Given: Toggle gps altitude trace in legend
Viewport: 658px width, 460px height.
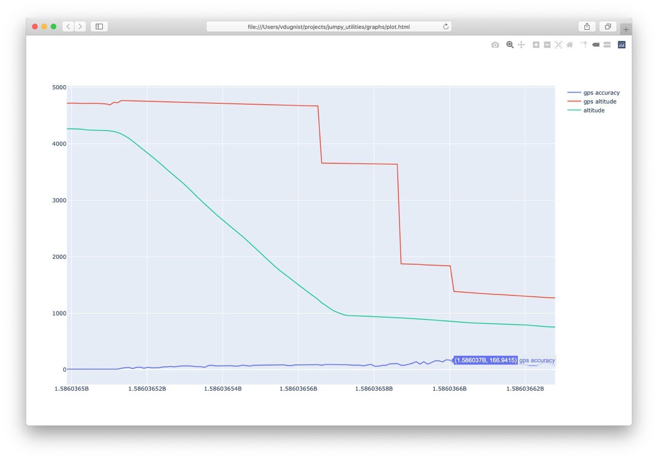Looking at the screenshot, I should (x=592, y=102).
